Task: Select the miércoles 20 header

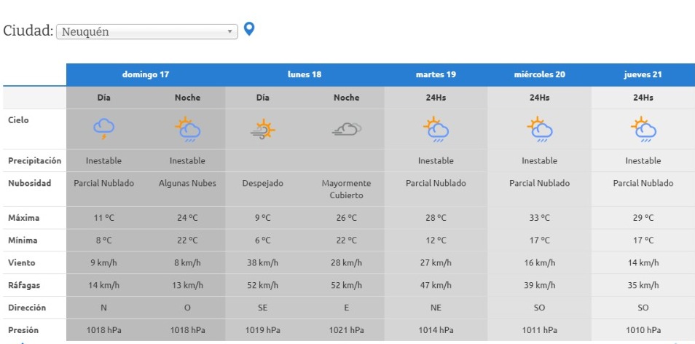Action: [x=539, y=75]
